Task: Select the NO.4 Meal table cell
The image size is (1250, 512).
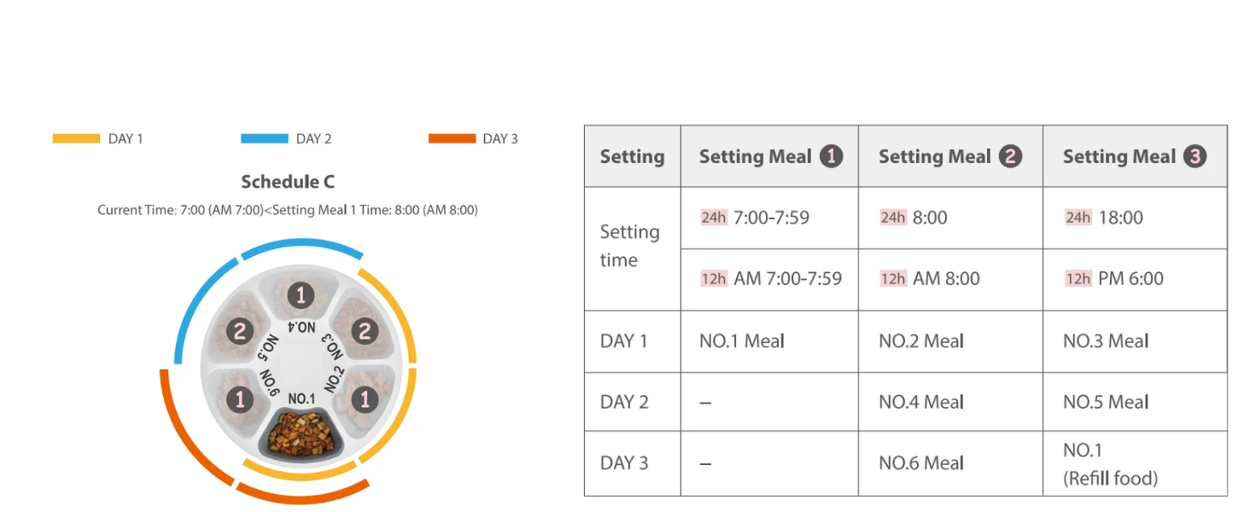Action: (x=949, y=402)
